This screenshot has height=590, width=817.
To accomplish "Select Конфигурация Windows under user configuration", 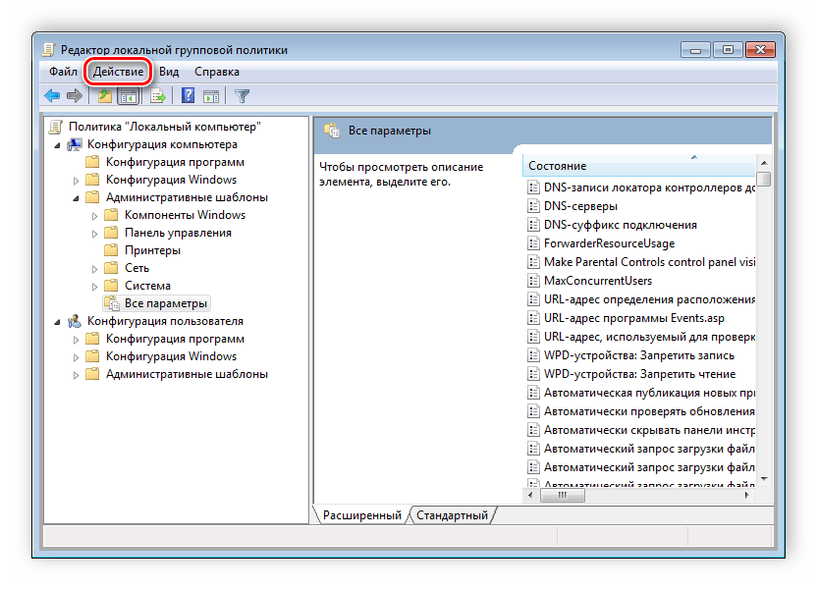I will [x=172, y=356].
